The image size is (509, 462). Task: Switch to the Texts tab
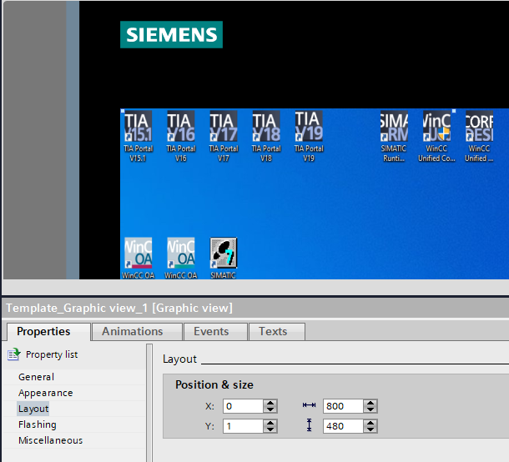[x=273, y=331]
